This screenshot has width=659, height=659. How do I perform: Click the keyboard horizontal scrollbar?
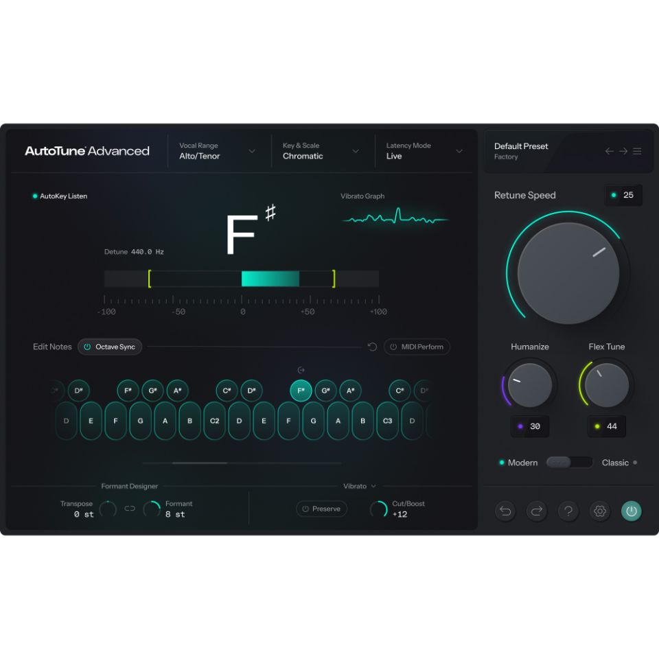point(200,463)
